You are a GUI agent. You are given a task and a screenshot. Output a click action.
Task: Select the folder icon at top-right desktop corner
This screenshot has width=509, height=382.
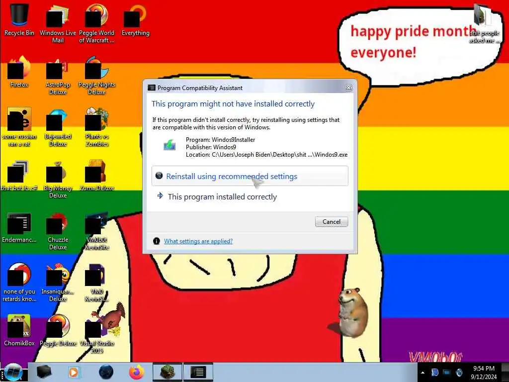[x=484, y=23]
